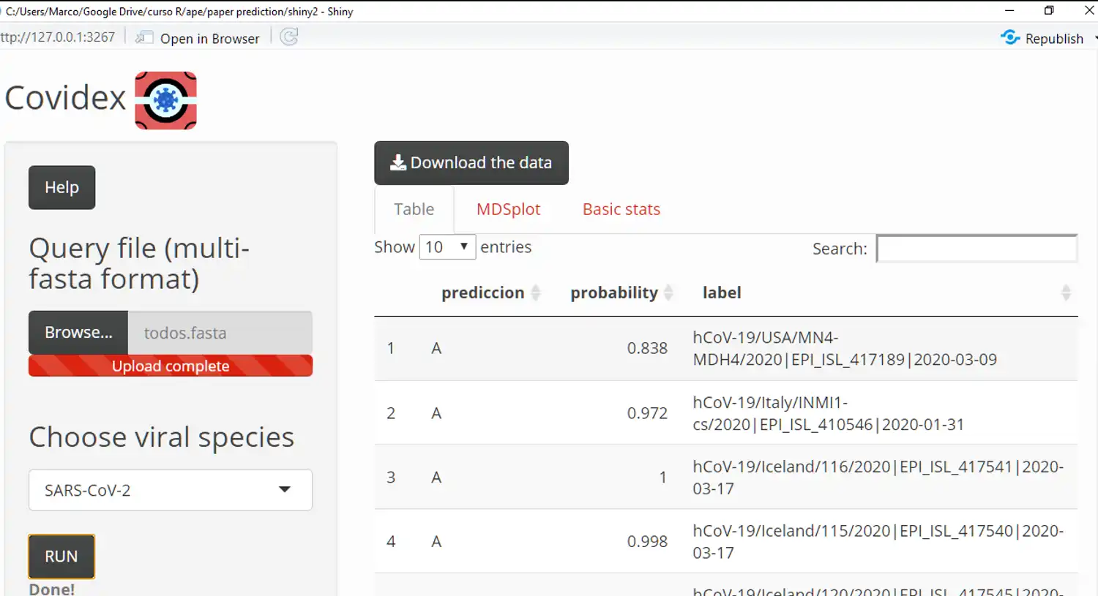
Task: Open the Republish options dropdown arrow
Action: [1095, 37]
